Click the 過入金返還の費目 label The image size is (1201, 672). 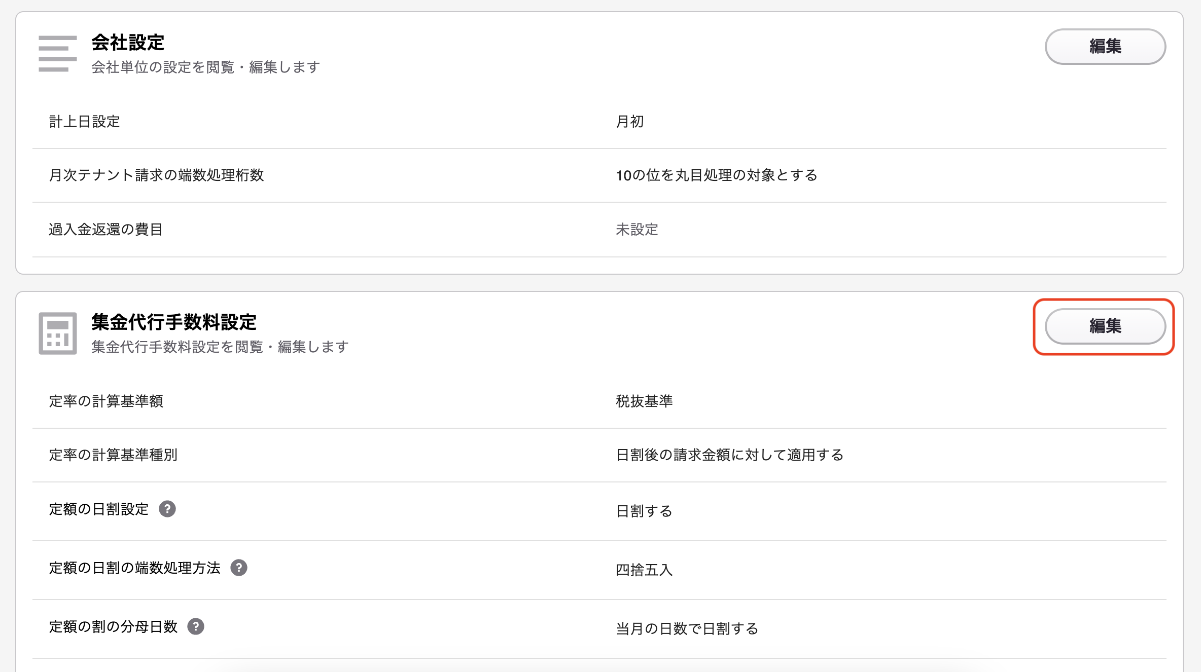coord(105,230)
